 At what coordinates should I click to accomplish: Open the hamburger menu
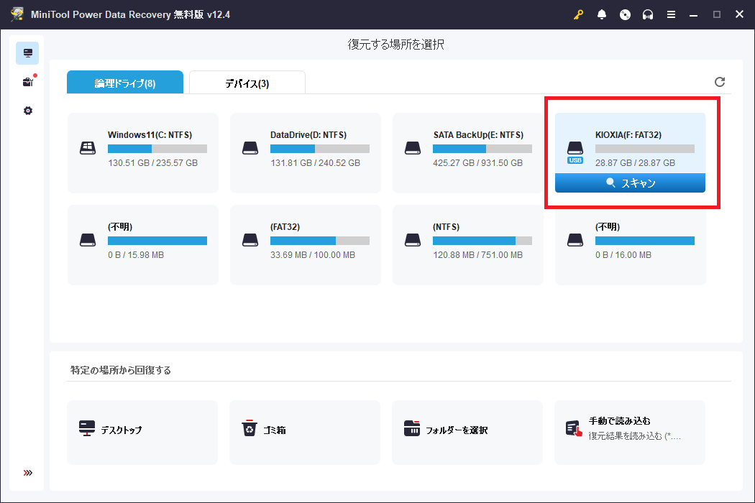(x=671, y=14)
